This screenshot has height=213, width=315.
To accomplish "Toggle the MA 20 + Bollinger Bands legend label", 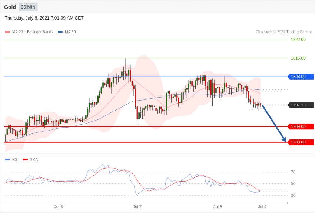I will (x=33, y=32).
